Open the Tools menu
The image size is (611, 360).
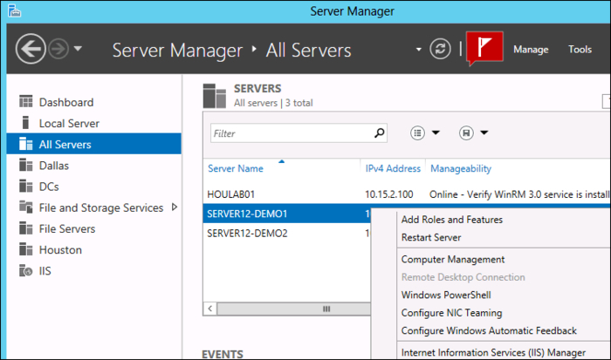click(580, 50)
